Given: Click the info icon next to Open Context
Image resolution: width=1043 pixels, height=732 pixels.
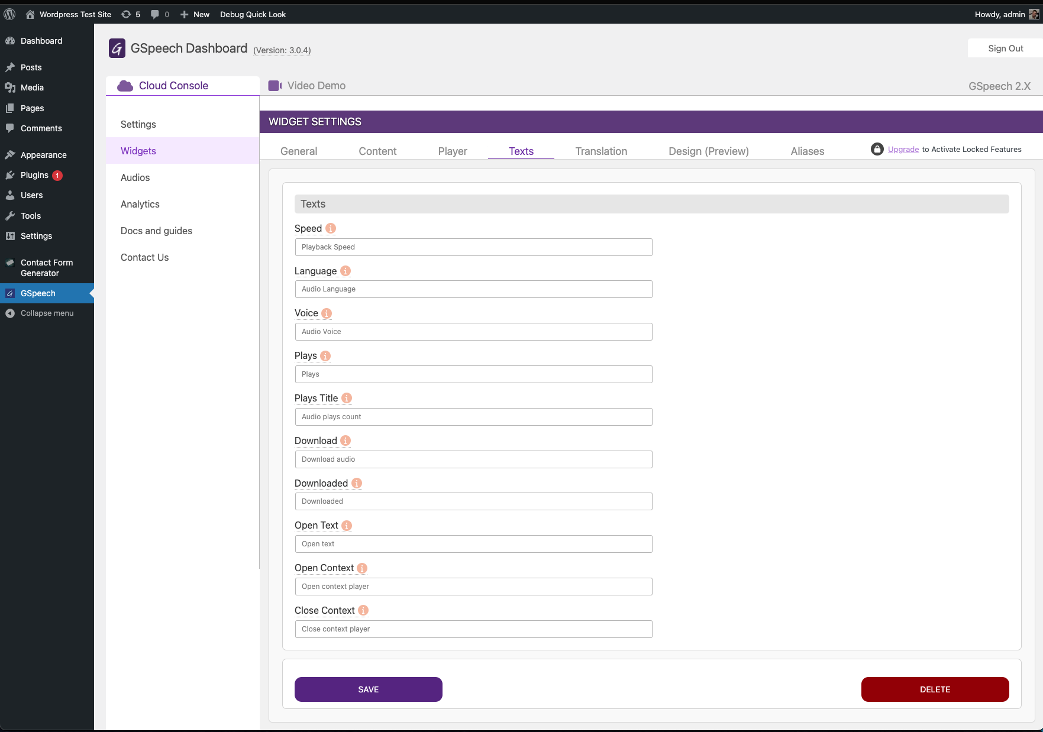Looking at the screenshot, I should [362, 568].
